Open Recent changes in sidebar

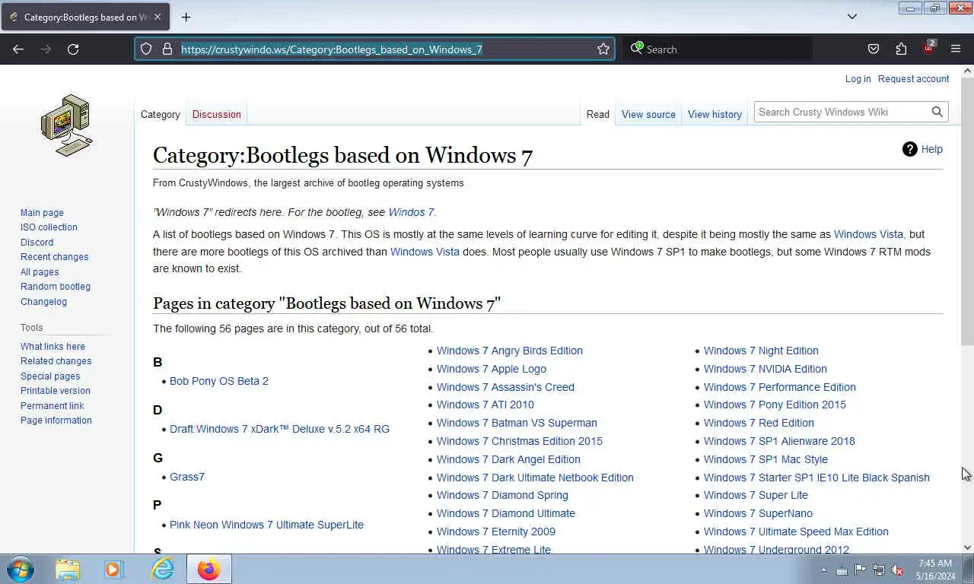tap(54, 257)
